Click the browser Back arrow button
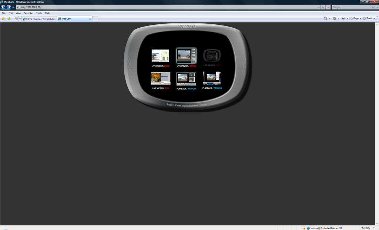379x230 pixels. coord(3,7)
